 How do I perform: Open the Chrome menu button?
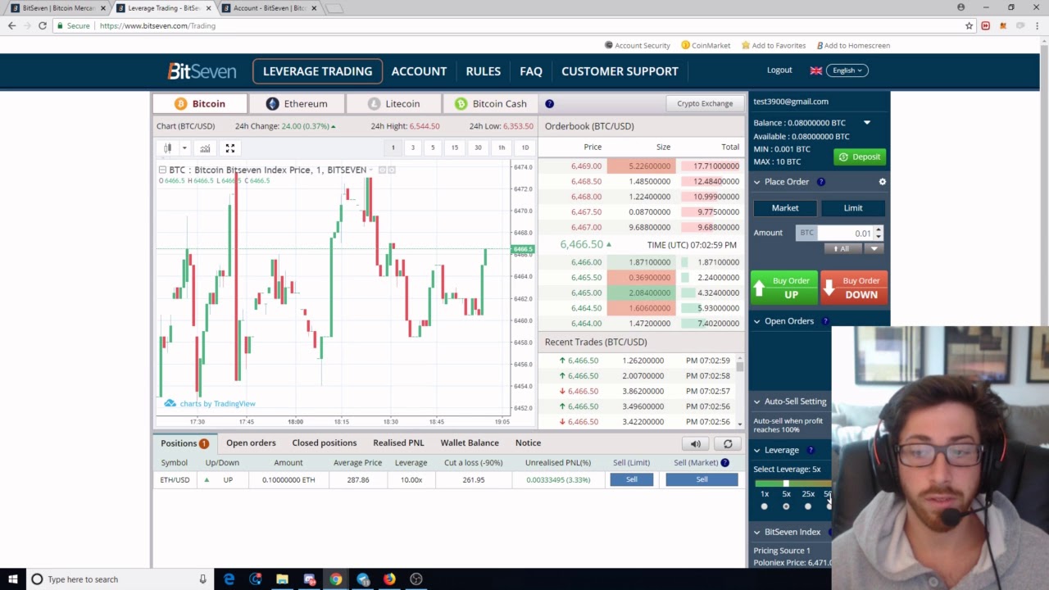(1037, 25)
